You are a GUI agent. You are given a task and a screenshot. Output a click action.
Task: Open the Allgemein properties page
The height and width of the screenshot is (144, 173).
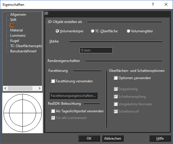point(18,15)
